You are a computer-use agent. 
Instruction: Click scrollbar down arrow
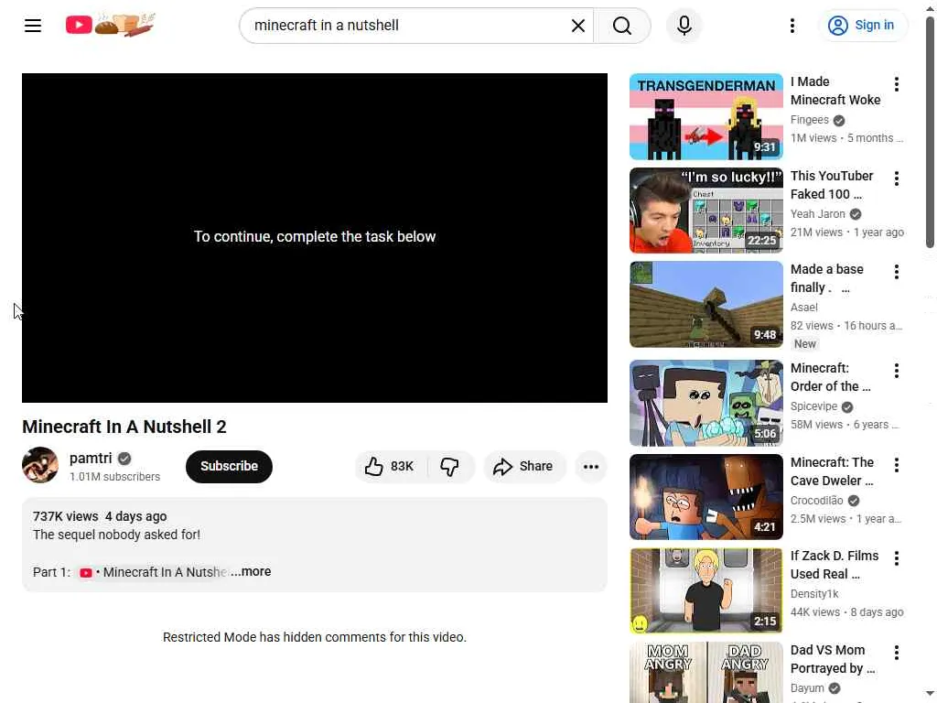pyautogui.click(x=930, y=695)
